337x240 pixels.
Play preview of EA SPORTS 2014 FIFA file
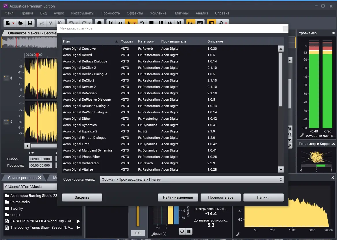(78, 221)
